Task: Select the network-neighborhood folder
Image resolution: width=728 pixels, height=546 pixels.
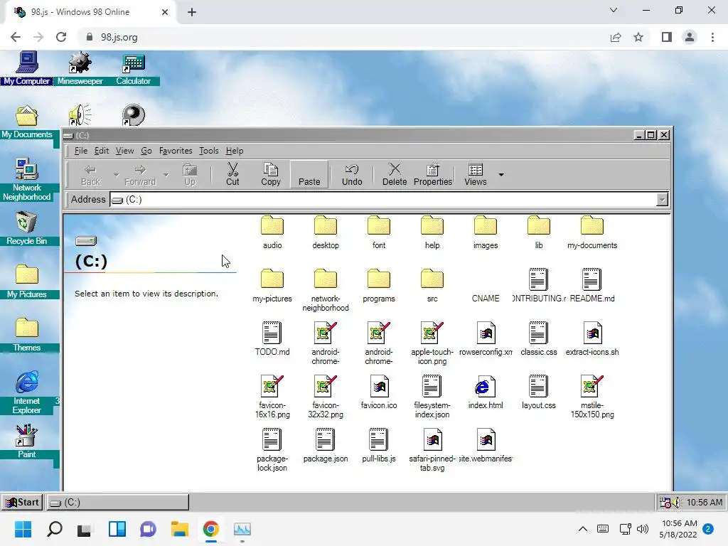Action: (326, 290)
